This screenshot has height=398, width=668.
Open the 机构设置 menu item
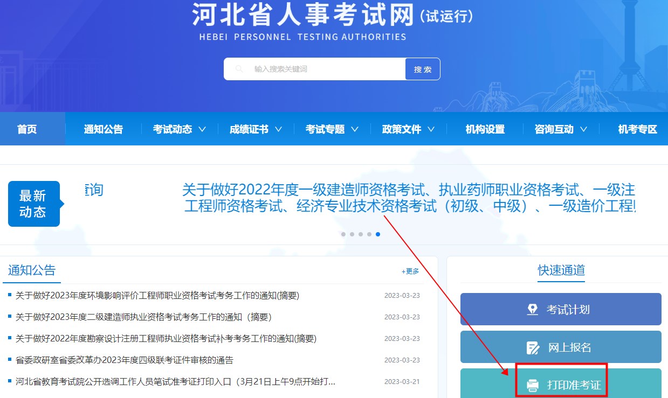484,129
